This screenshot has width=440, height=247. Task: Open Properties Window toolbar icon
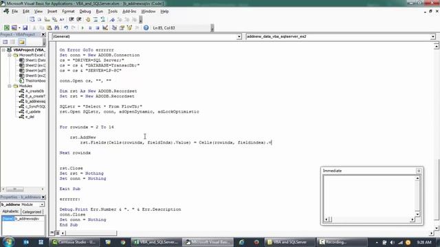pos(122,27)
